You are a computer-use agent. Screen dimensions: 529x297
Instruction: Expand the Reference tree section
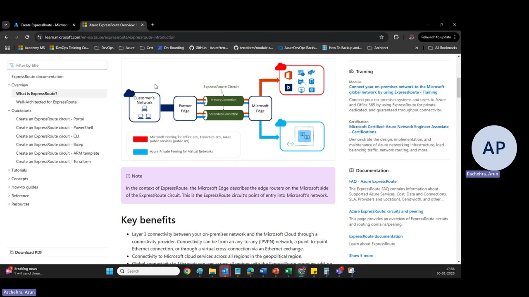coord(9,196)
